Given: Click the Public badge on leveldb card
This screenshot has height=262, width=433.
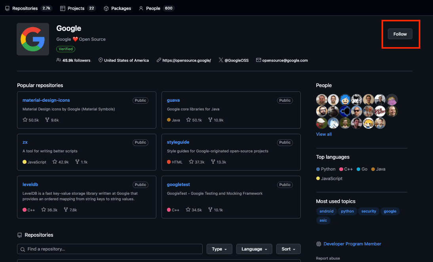Looking at the screenshot, I should point(140,185).
